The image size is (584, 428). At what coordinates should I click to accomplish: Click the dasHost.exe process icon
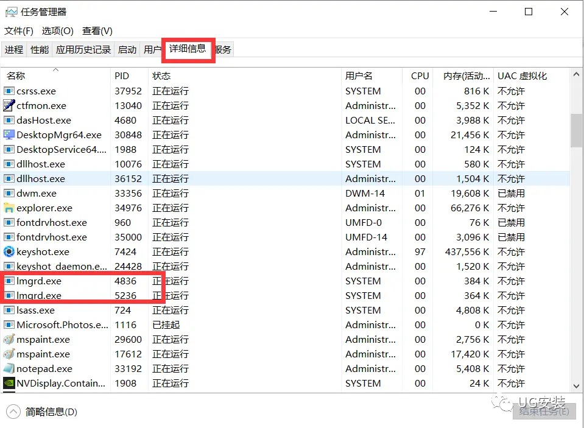pos(9,121)
